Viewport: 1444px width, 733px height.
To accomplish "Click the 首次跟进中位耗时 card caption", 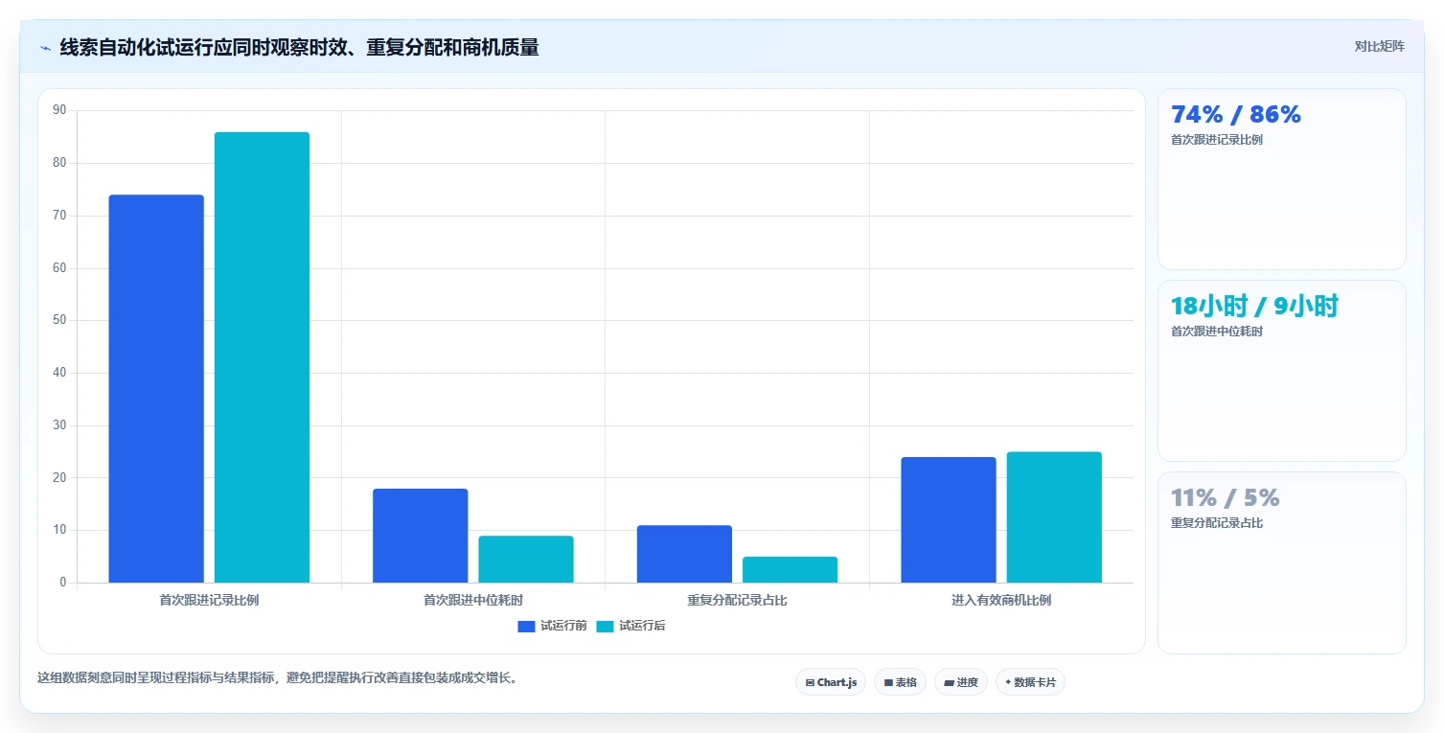I will click(1217, 332).
